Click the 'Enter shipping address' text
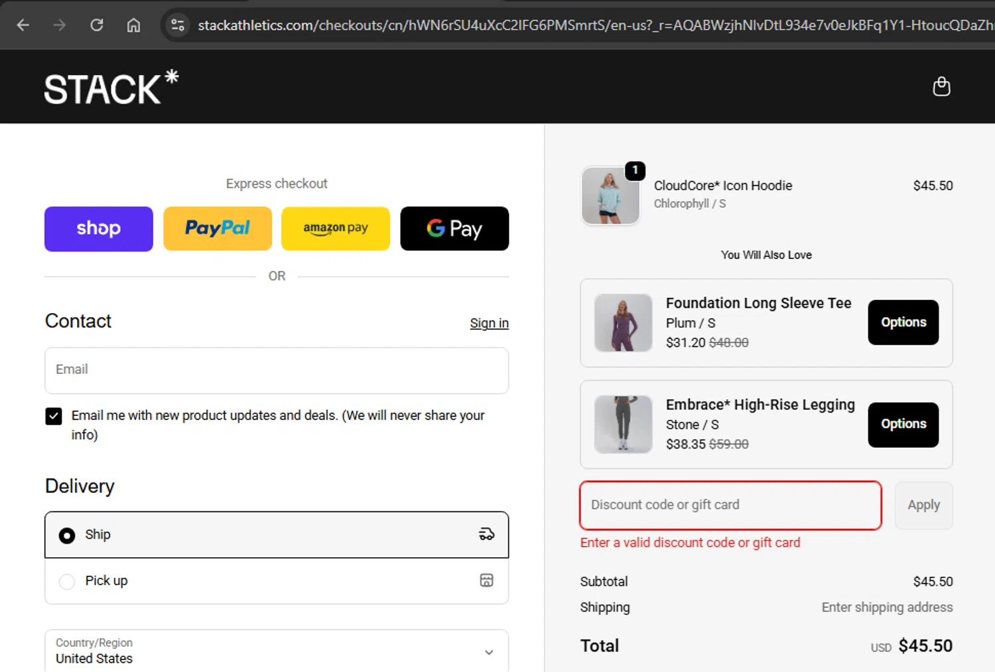This screenshot has height=672, width=995. (887, 607)
